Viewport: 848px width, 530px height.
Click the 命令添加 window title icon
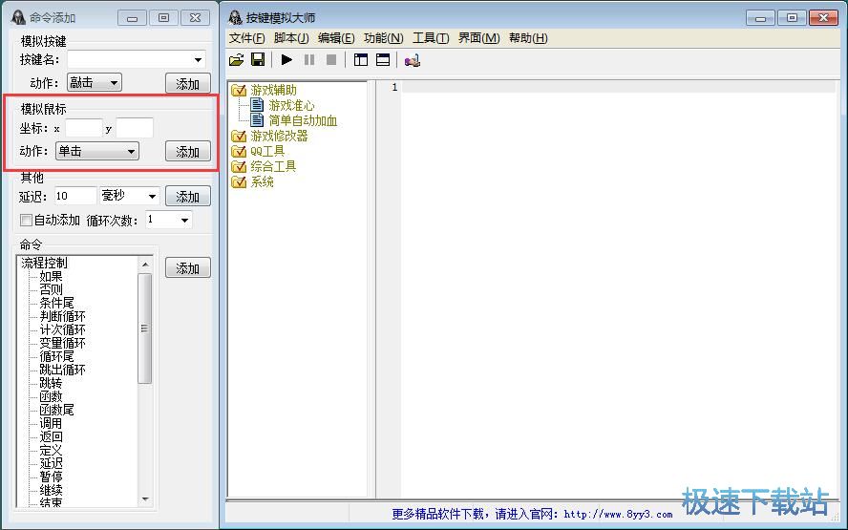point(18,17)
